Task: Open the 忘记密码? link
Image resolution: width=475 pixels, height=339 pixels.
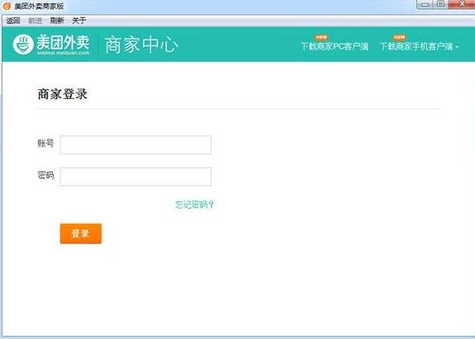Action: tap(195, 205)
